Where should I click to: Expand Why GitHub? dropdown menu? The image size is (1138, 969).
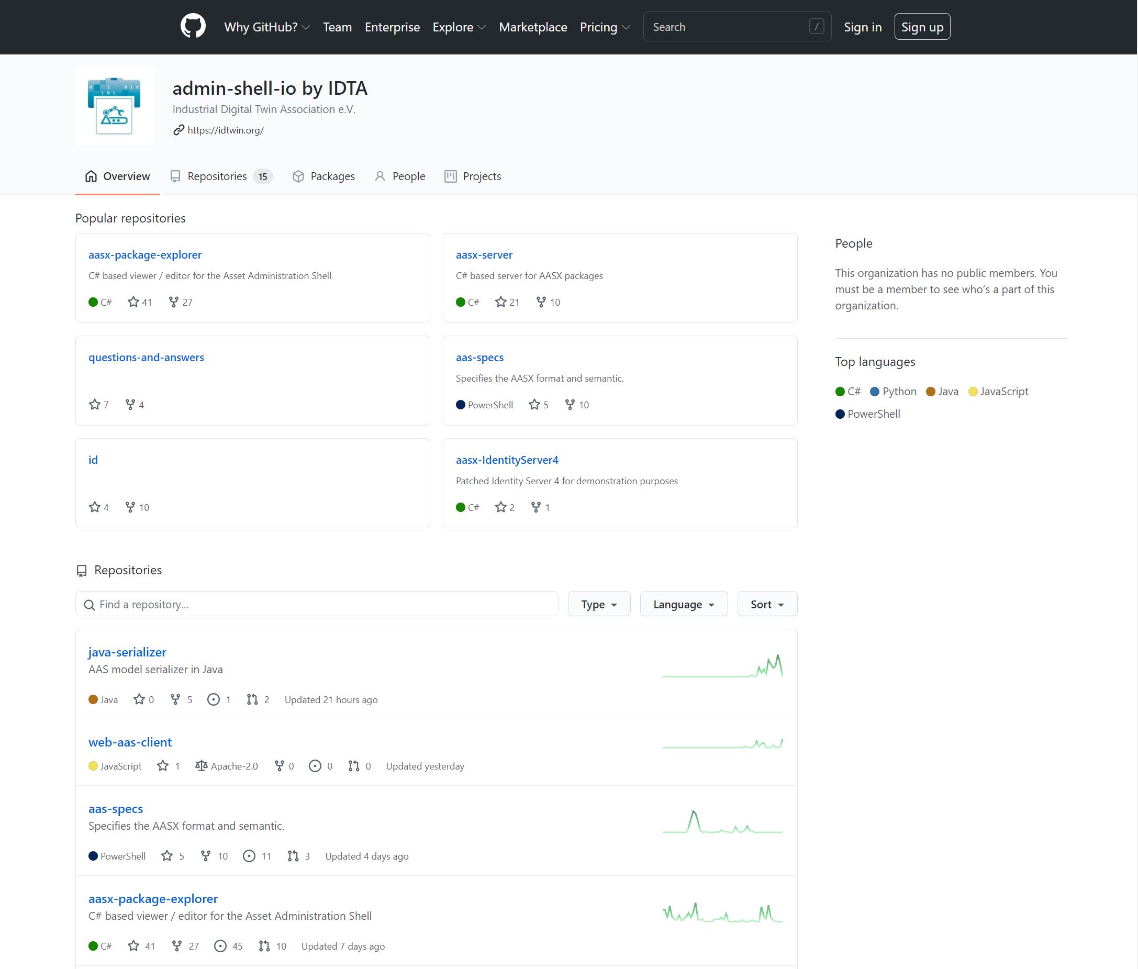point(267,27)
